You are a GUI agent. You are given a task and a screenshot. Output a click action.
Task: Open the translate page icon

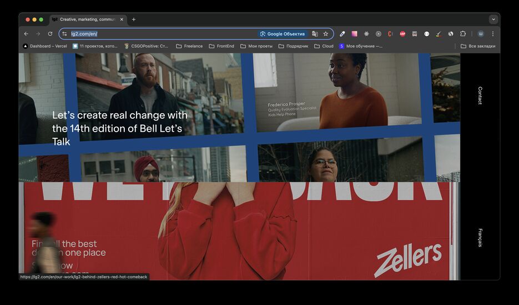[x=315, y=34]
